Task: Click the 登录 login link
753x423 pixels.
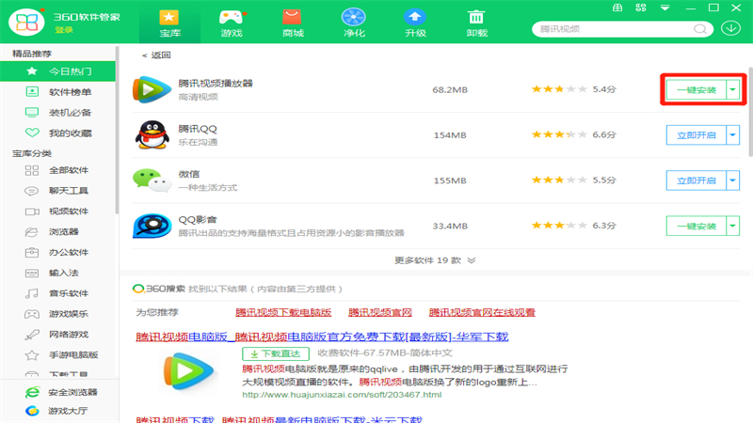Action: click(63, 30)
